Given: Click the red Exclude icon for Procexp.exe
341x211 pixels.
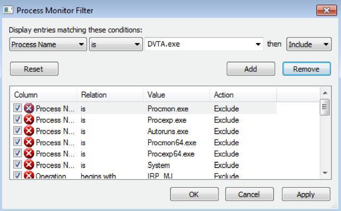Looking at the screenshot, I should [x=29, y=119].
